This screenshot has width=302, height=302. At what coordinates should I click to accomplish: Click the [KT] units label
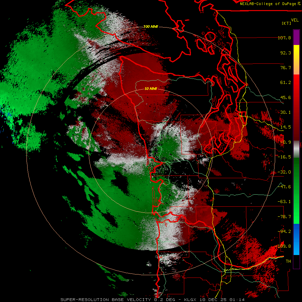287,23
